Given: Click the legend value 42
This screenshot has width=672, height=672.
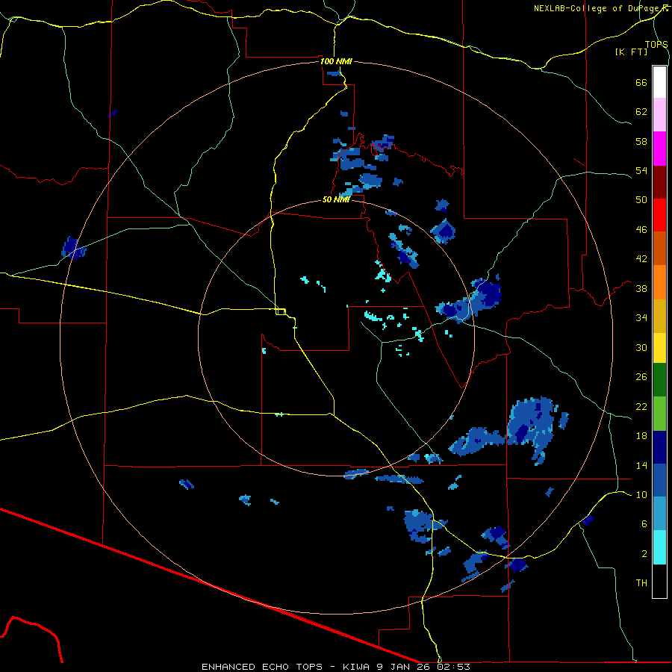Looking at the screenshot, I should (641, 259).
